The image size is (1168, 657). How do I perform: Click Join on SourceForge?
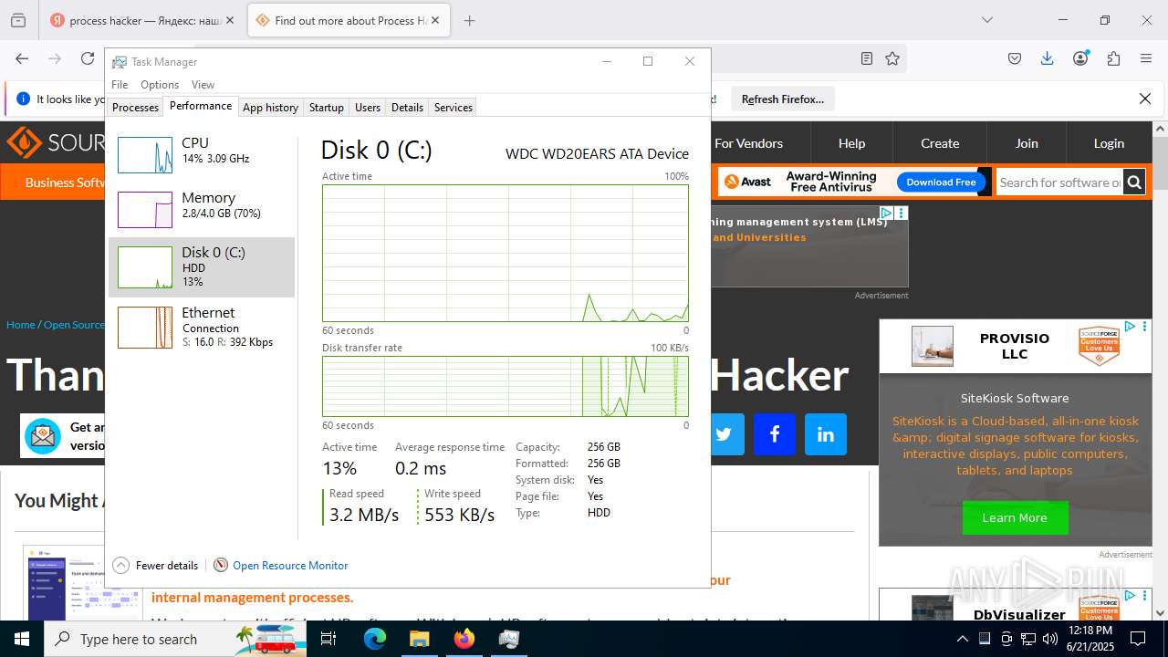click(1027, 143)
